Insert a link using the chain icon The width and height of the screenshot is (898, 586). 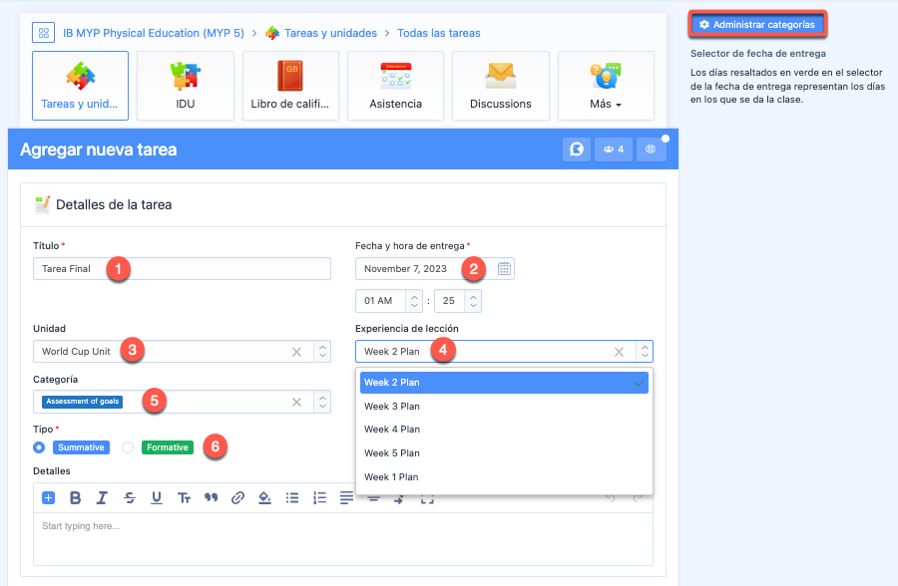click(237, 498)
